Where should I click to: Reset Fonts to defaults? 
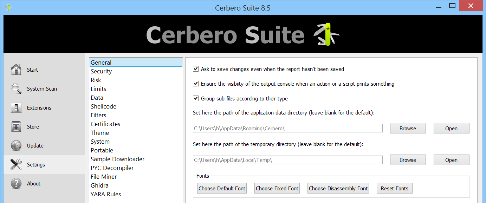tap(394, 188)
